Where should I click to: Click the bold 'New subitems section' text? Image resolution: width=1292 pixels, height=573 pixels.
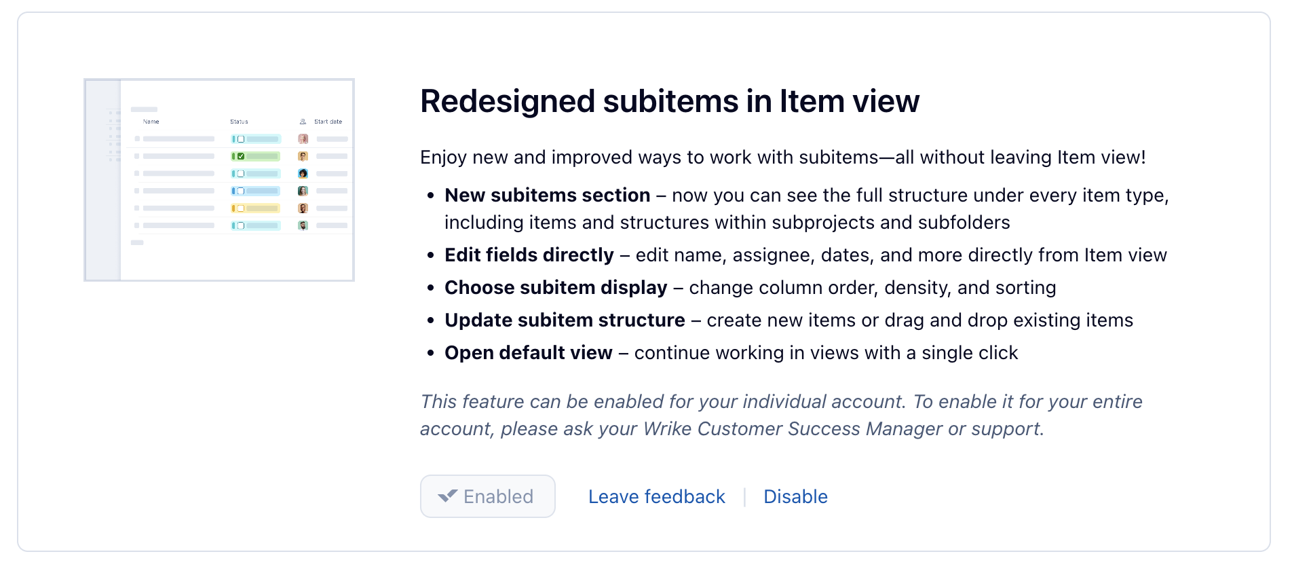click(547, 196)
